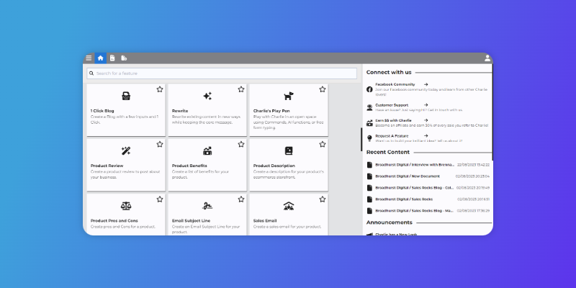Click the Earn $$ affiliate icon
The height and width of the screenshot is (288, 576).
click(369, 123)
